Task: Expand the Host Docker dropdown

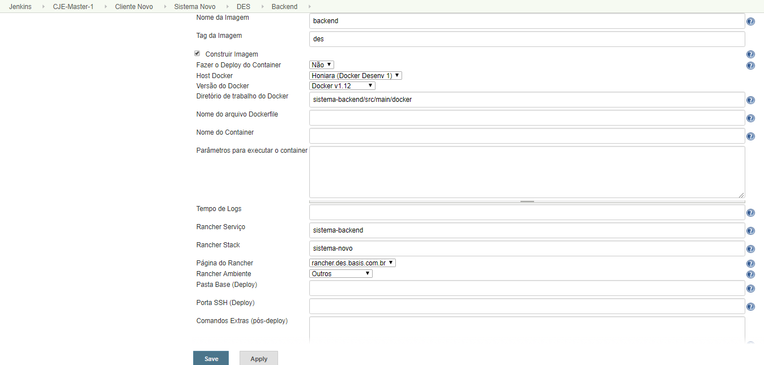Action: click(x=355, y=75)
